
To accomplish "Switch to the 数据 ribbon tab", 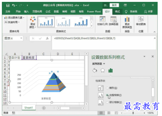I will 56,12.
